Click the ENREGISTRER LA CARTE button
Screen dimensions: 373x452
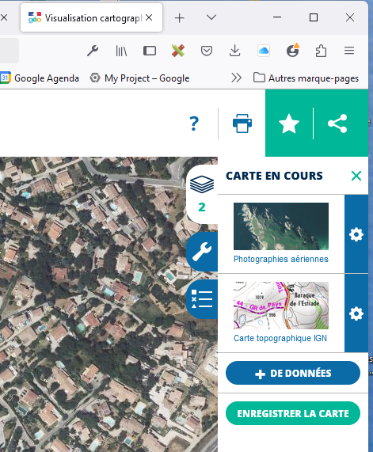[293, 413]
